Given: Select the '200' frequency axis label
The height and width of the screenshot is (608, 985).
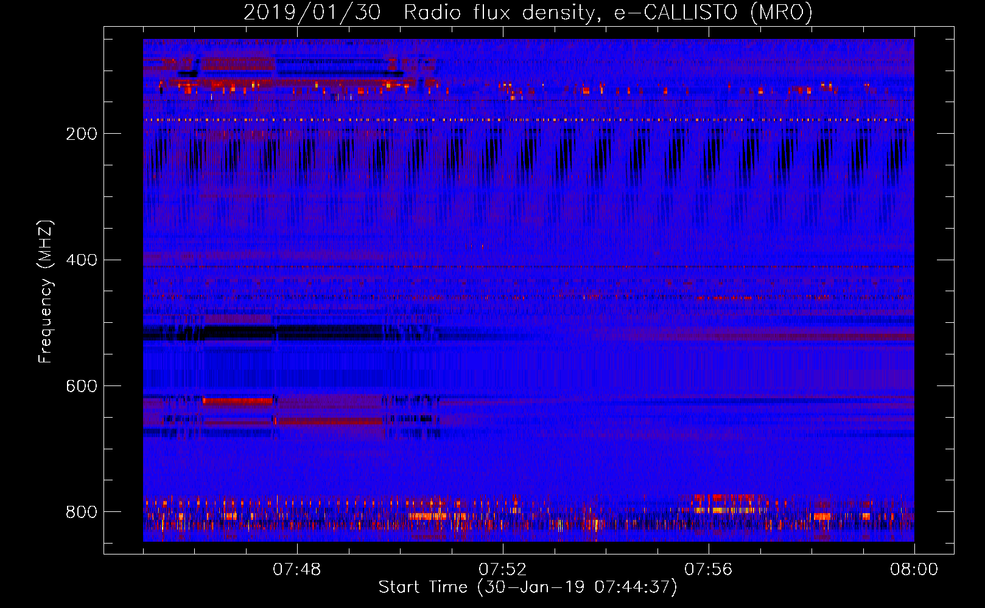Looking at the screenshot, I should coord(82,134).
